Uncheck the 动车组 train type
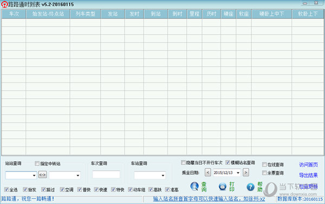This screenshot has width=325, height=204. point(130,189)
